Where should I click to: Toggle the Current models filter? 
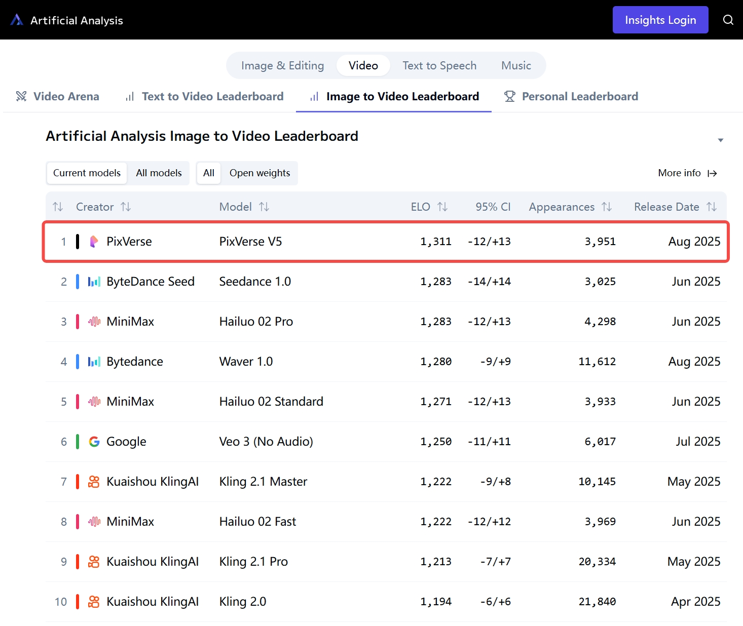86,173
